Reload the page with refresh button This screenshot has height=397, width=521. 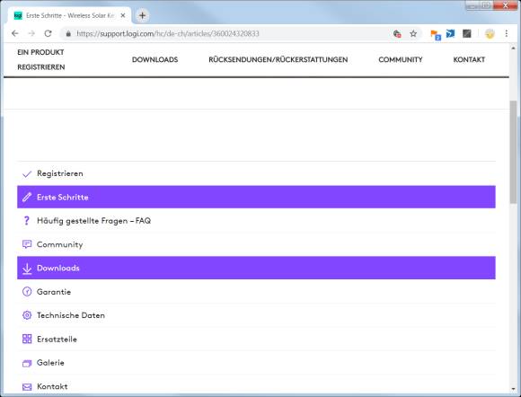coord(49,33)
